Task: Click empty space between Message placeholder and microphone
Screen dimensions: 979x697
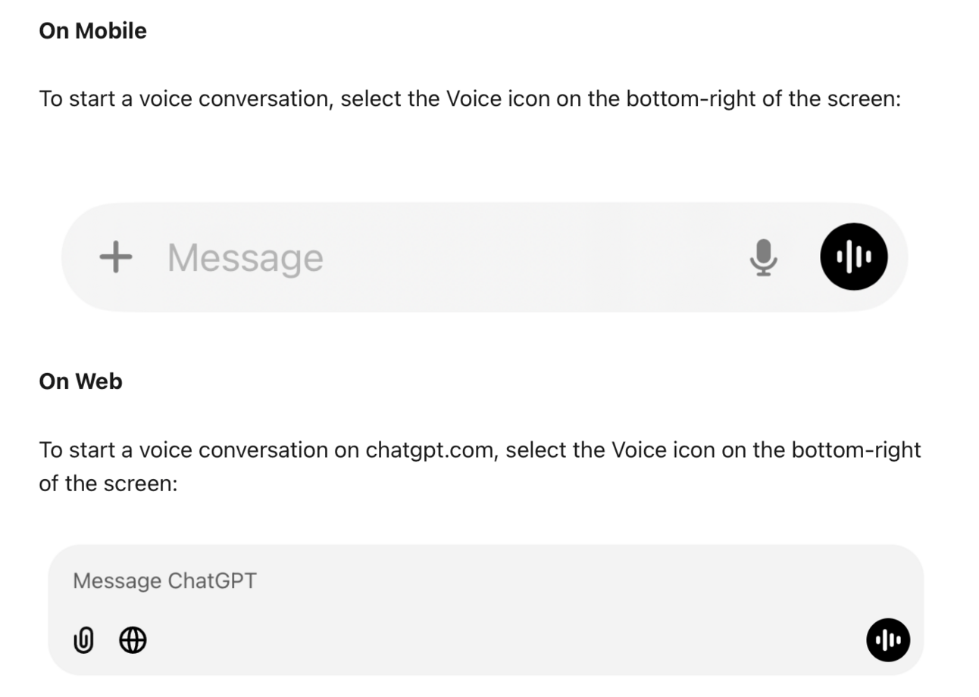Action: pyautogui.click(x=530, y=258)
